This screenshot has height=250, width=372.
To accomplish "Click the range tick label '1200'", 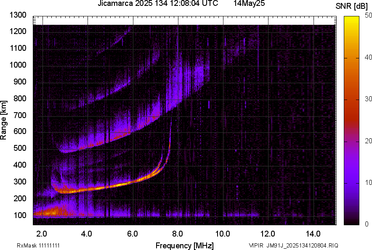I will [18, 31].
